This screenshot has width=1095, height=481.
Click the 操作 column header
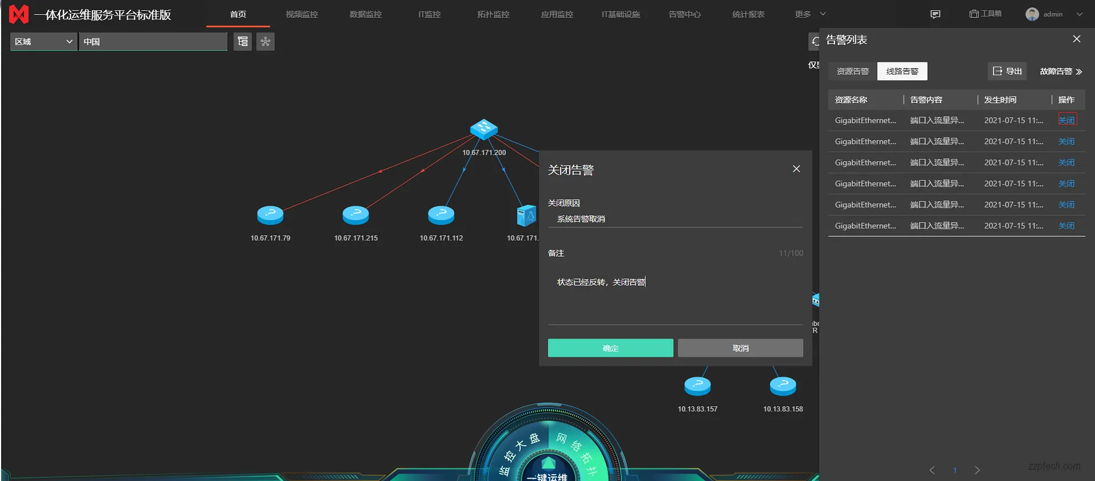(x=1066, y=100)
